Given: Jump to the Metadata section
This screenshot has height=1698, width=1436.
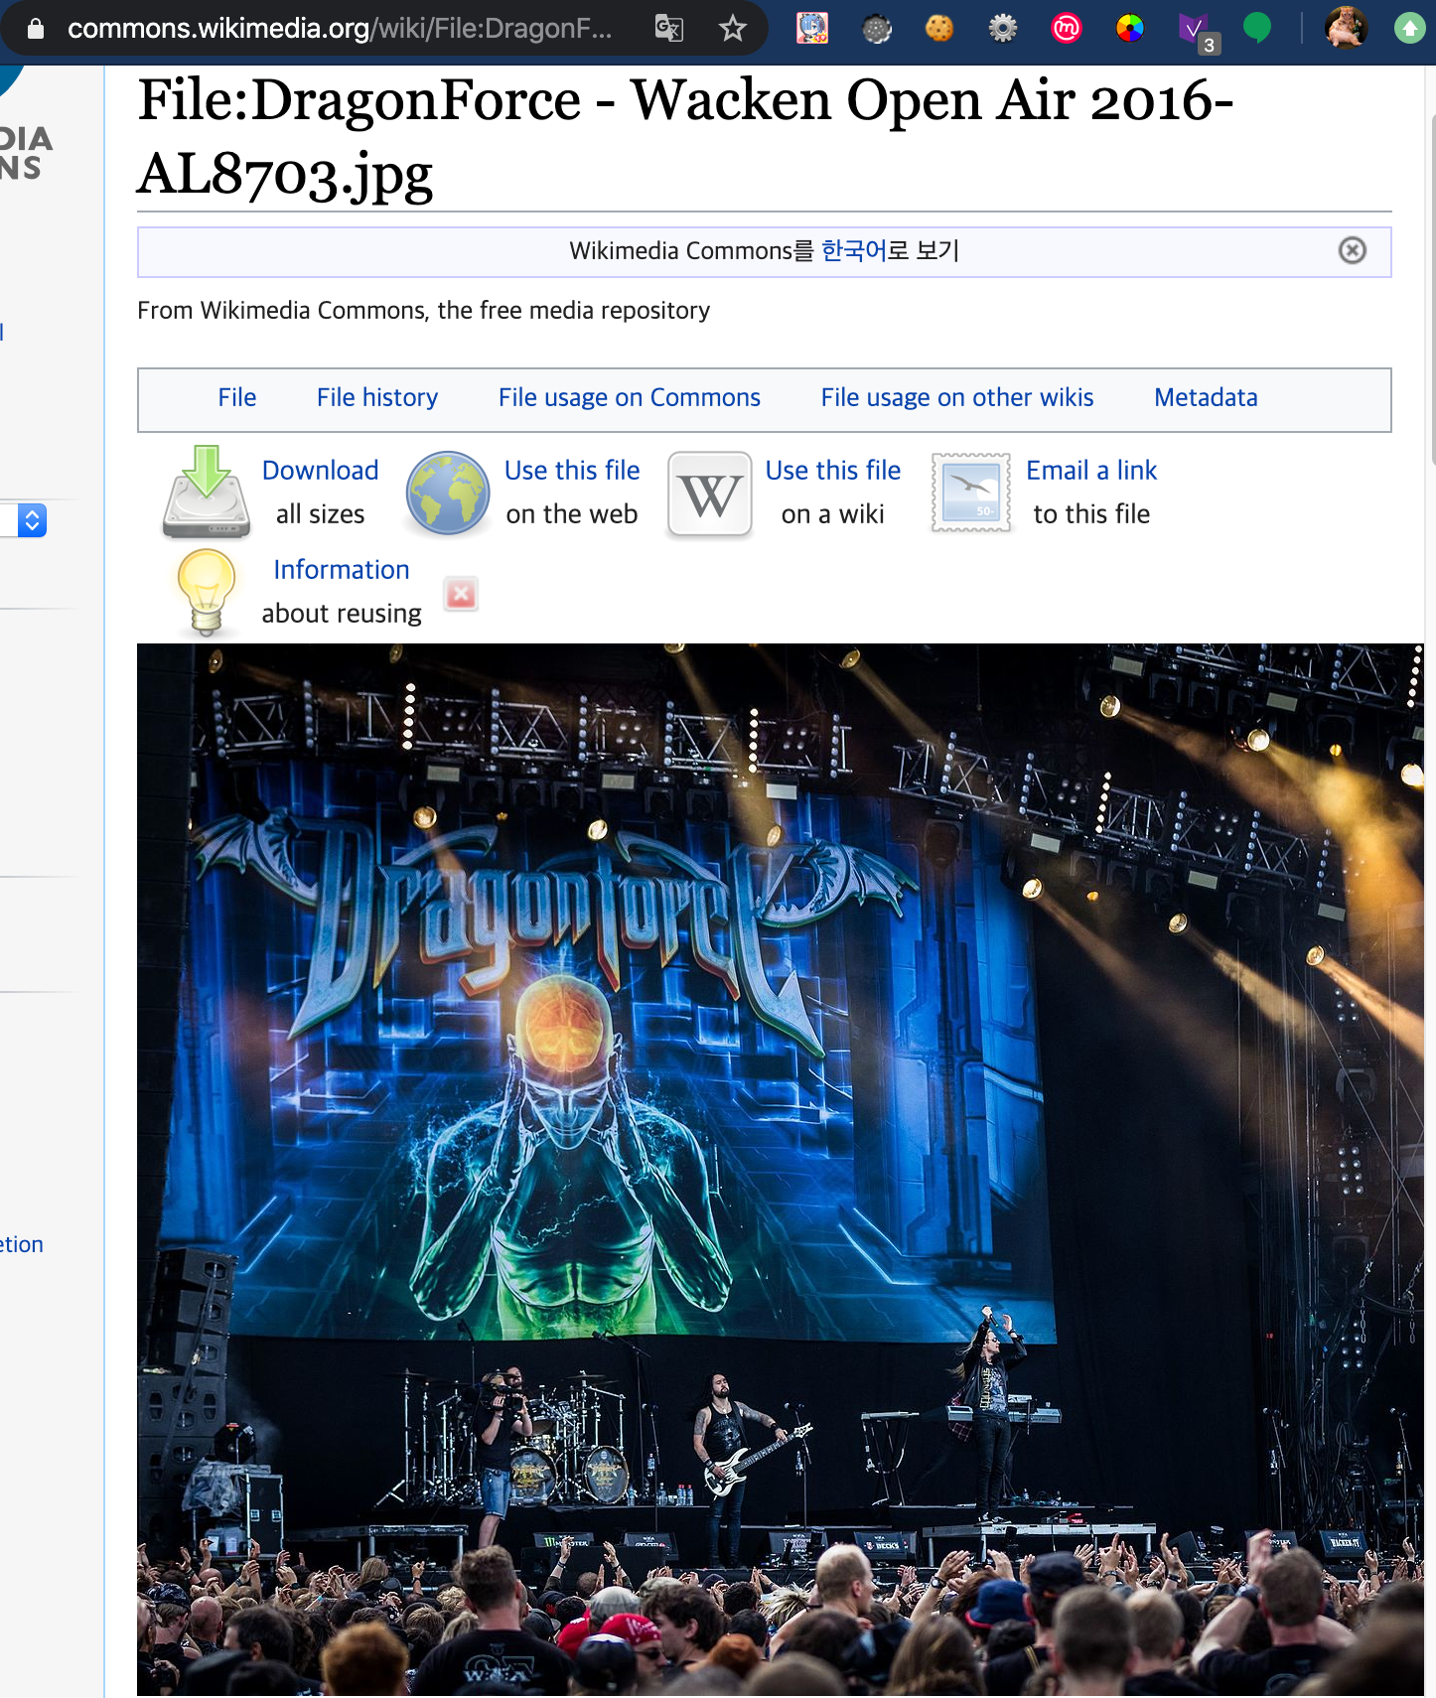Looking at the screenshot, I should (x=1206, y=397).
